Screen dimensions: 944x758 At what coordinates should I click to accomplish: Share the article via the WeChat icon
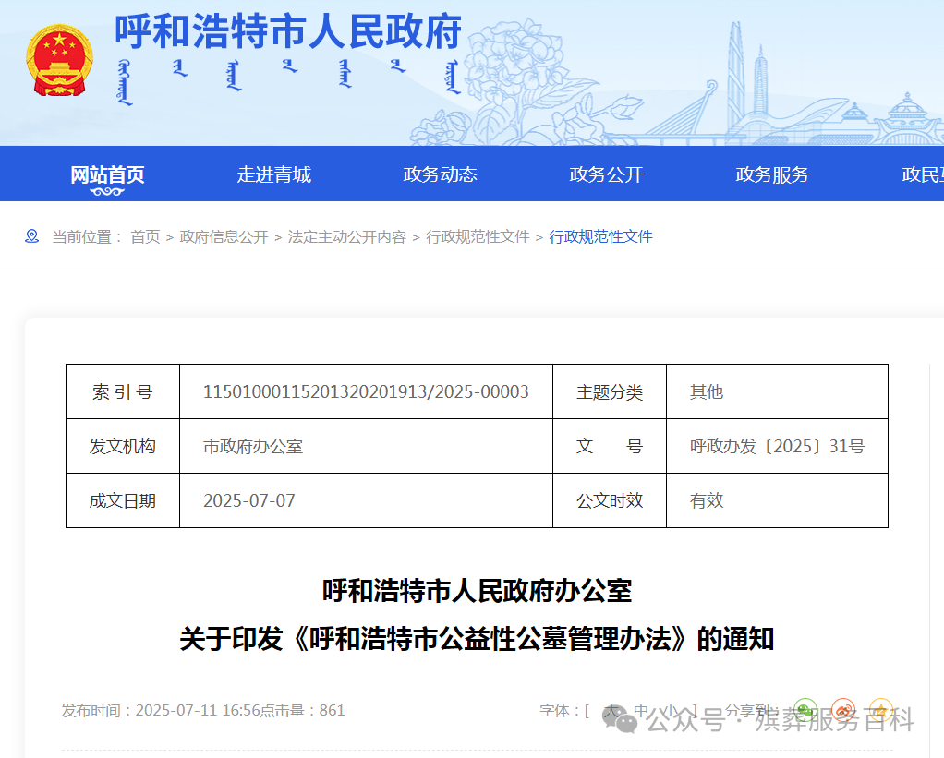click(805, 711)
